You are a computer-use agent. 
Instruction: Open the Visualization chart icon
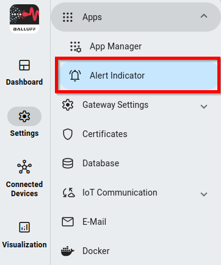pos(24,227)
